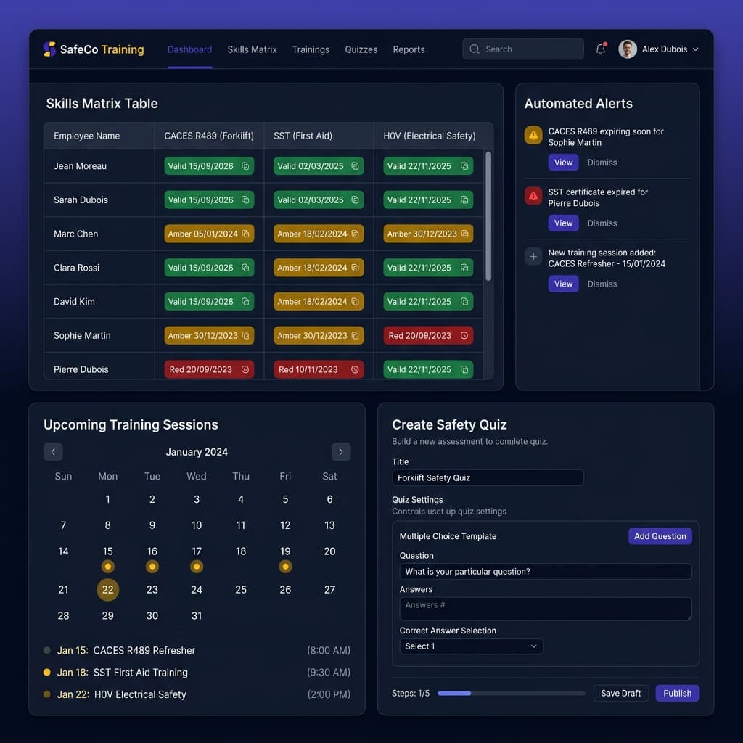Screen dimensions: 743x743
Task: Click the yellow warning icon for CACES alert
Action: [x=533, y=135]
